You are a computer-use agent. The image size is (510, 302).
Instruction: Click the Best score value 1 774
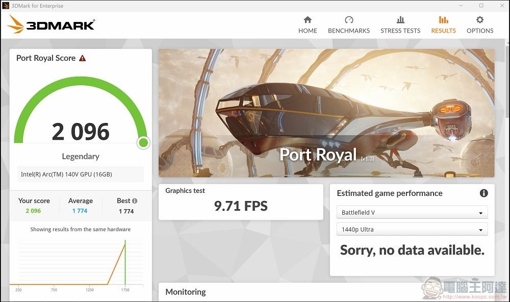pyautogui.click(x=126, y=211)
